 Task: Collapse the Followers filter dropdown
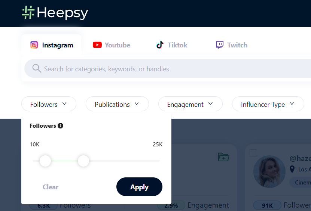(49, 104)
